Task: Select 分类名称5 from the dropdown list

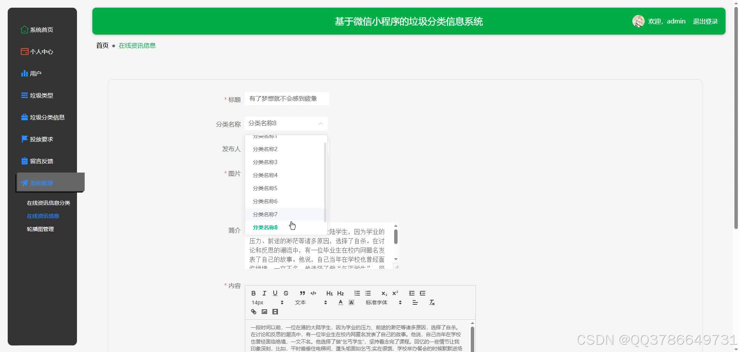Action: [x=265, y=188]
